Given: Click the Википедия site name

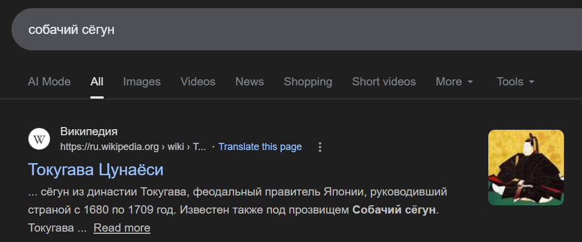Looking at the screenshot, I should pyautogui.click(x=89, y=131).
